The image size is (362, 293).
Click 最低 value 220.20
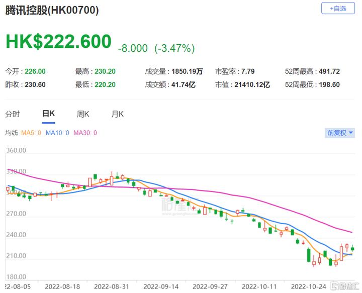click(105, 84)
